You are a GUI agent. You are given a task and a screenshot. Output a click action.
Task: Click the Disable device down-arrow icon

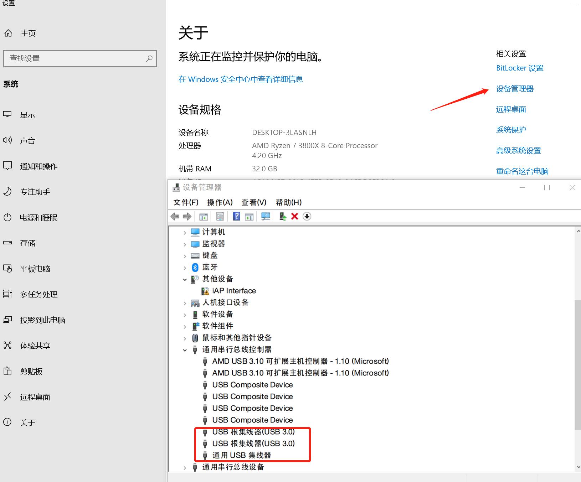coord(307,216)
